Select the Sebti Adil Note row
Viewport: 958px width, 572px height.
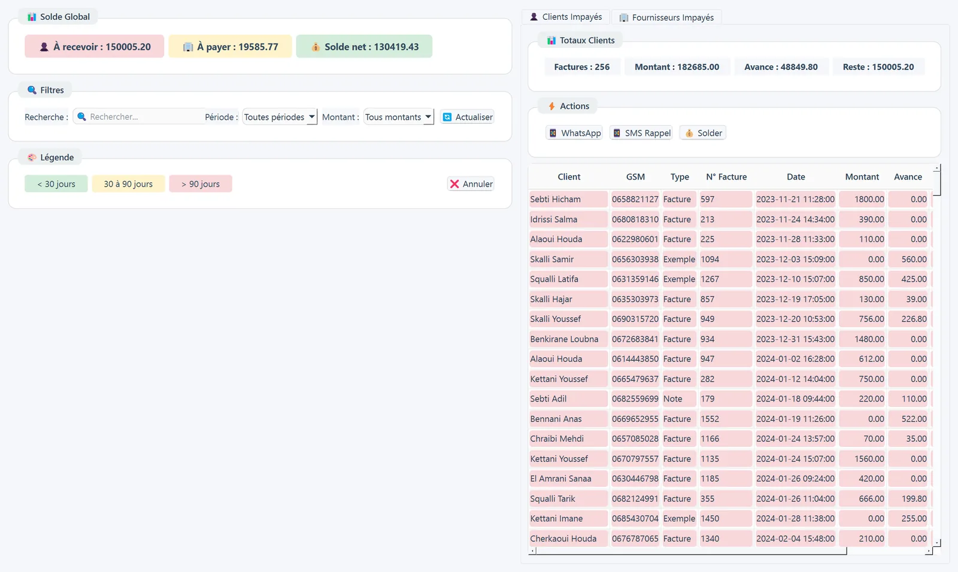[x=731, y=398]
